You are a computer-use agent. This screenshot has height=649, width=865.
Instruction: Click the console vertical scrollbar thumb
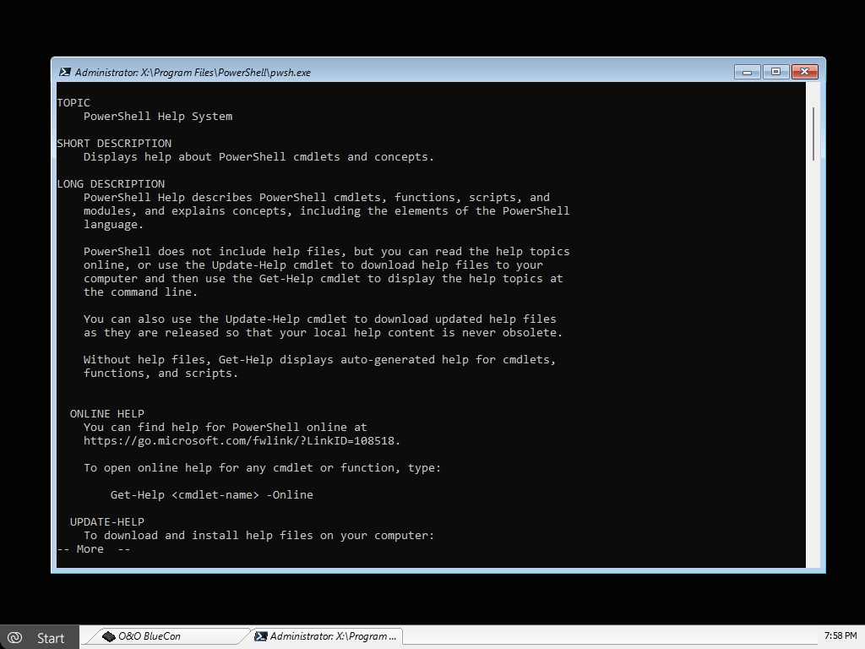813,133
